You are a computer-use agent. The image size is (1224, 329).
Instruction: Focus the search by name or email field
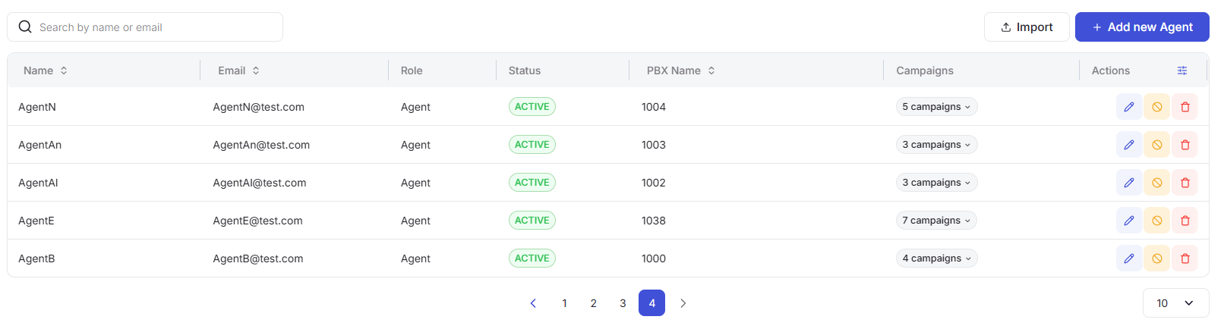point(145,27)
